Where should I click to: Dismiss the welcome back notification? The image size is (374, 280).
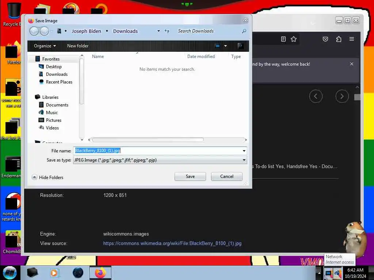coord(352,64)
